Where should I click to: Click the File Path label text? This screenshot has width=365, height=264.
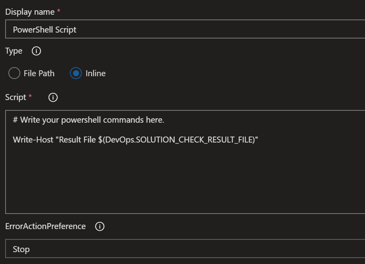click(x=38, y=73)
